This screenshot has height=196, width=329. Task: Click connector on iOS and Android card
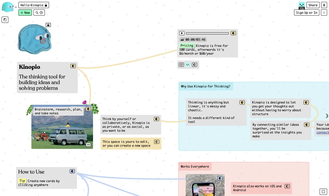pyautogui.click(x=287, y=186)
